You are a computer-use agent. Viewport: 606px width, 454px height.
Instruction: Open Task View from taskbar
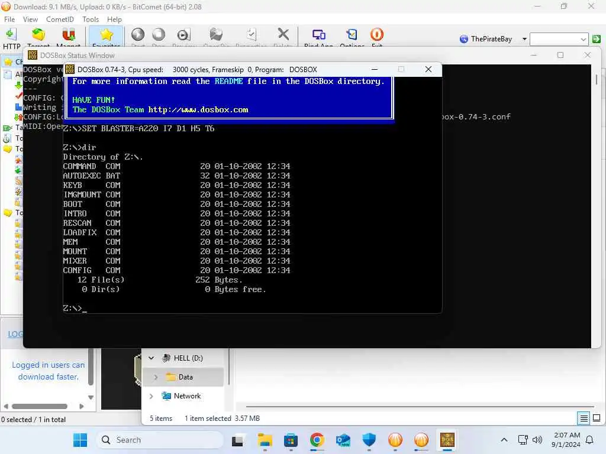click(x=237, y=440)
